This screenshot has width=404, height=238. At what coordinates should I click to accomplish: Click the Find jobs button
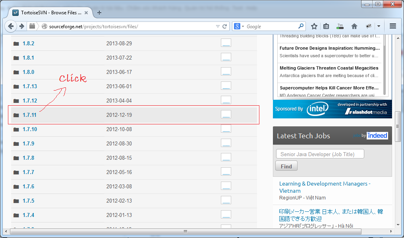[286, 166]
